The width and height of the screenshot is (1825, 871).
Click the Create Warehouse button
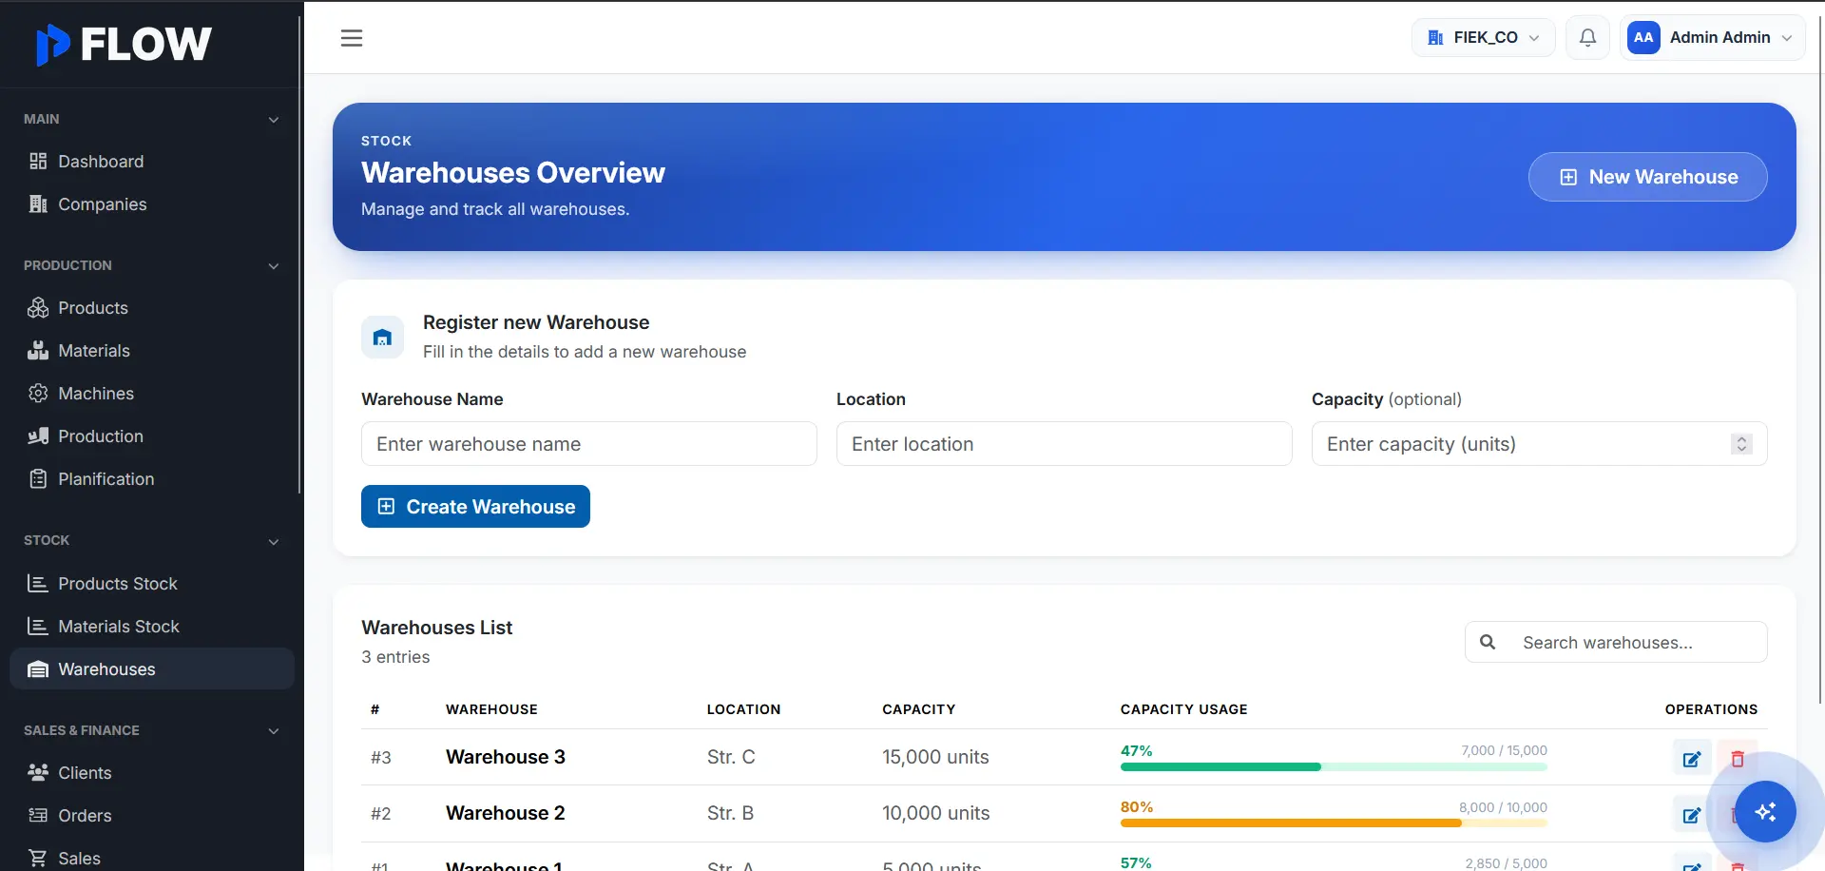point(475,507)
